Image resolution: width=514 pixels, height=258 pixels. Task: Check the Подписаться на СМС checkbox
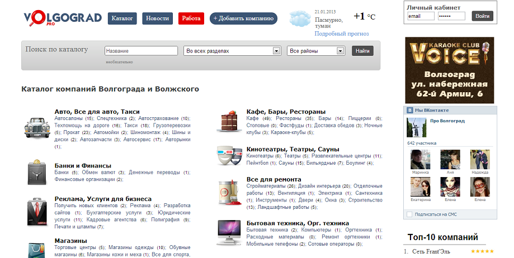409,214
